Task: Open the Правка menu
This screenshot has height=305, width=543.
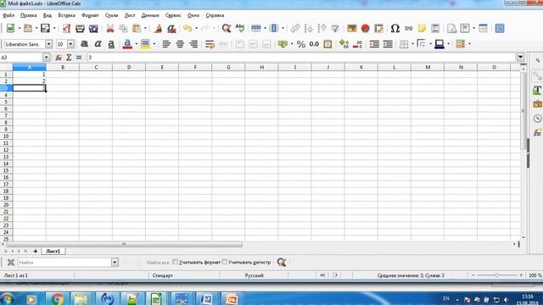Action: coord(29,15)
